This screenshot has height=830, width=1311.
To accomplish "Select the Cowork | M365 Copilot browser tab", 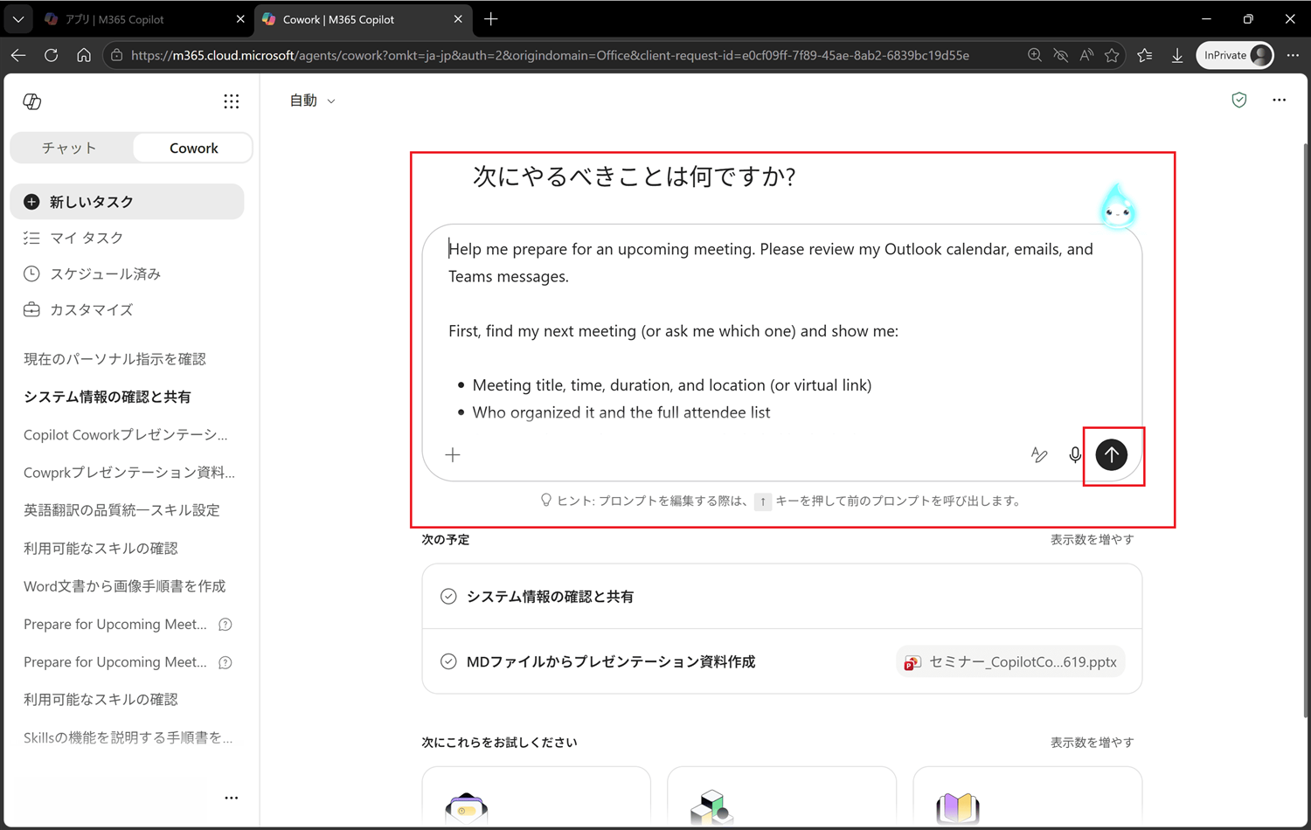I will 363,19.
